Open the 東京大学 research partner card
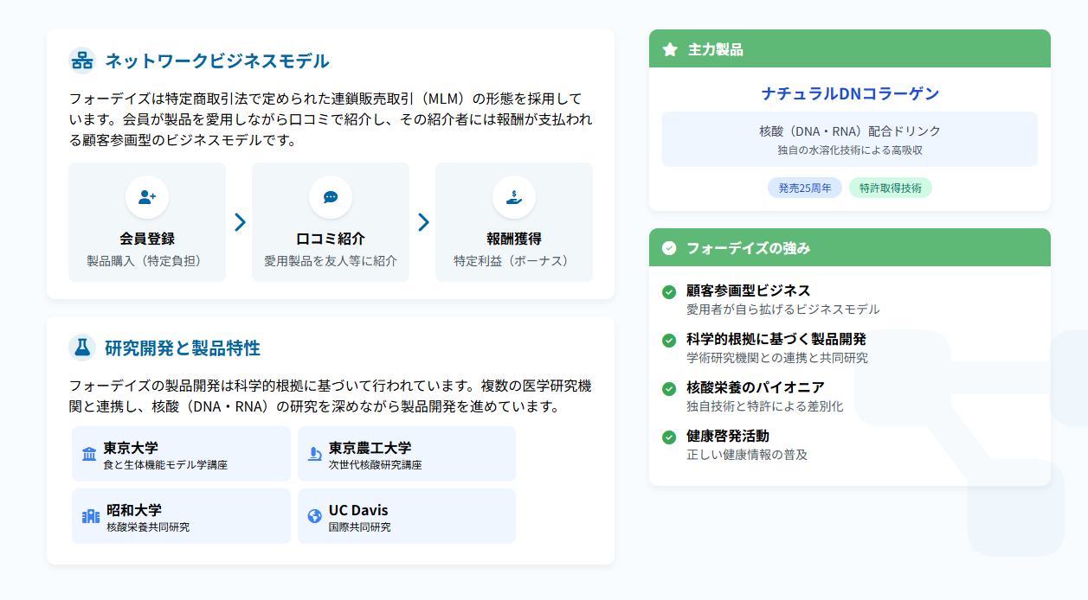Image resolution: width=1088 pixels, height=600 pixels. click(x=181, y=454)
